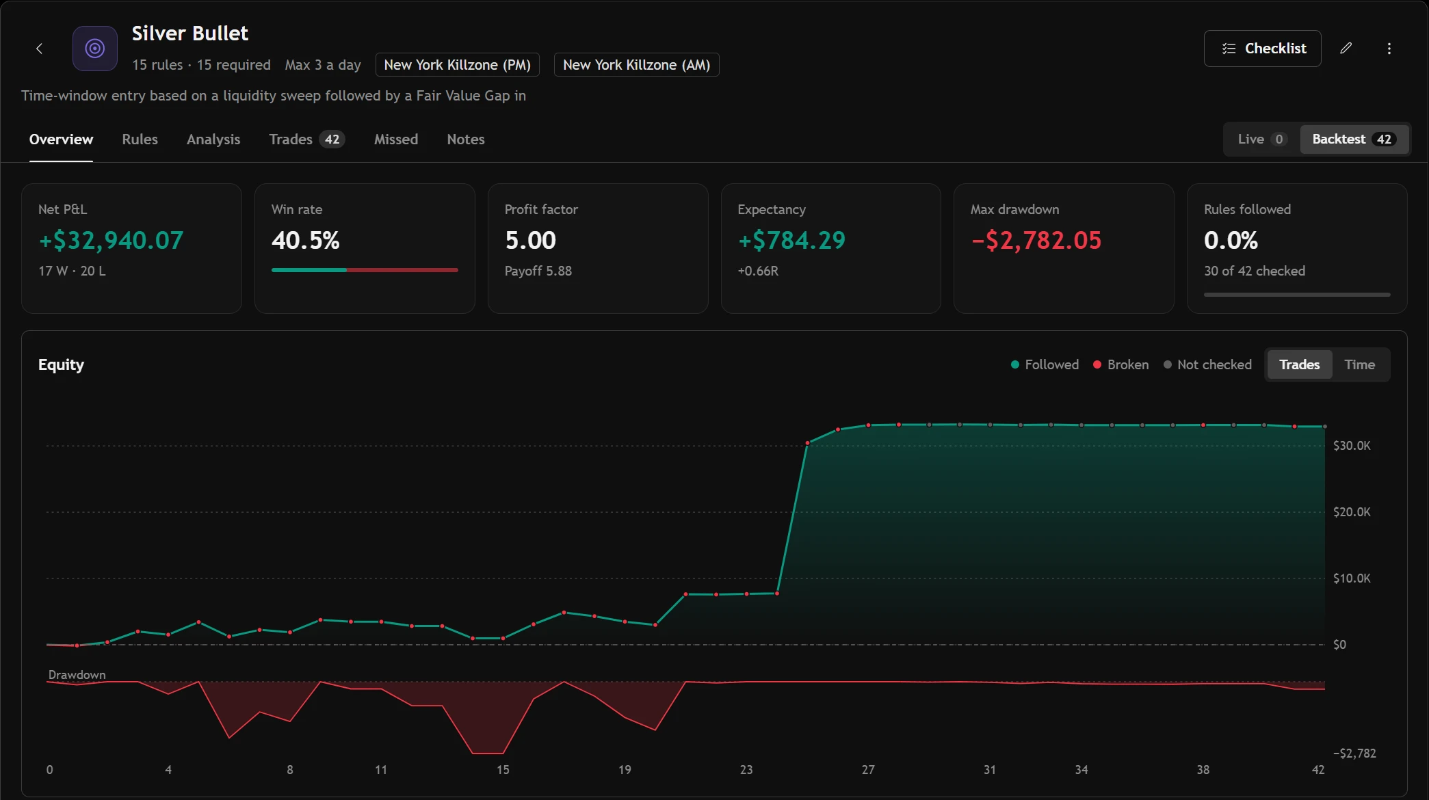Click x-axis label 23 on the chart
This screenshot has width=1429, height=800.
[746, 770]
